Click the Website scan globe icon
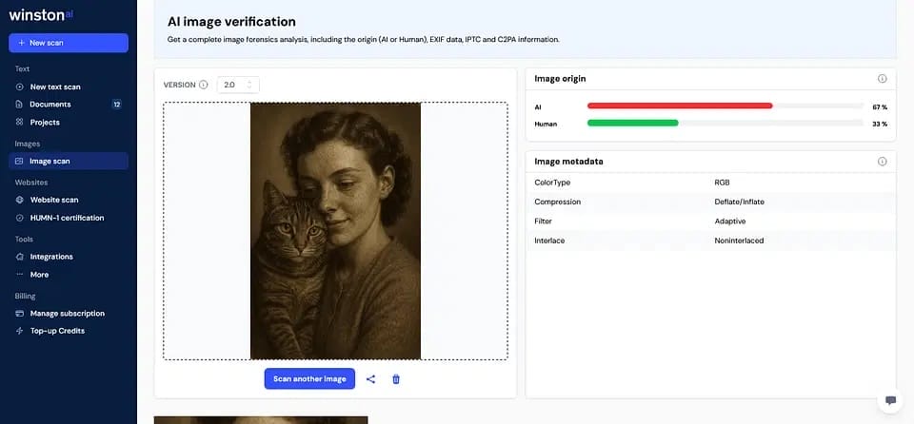Image resolution: width=914 pixels, height=424 pixels. [19, 200]
